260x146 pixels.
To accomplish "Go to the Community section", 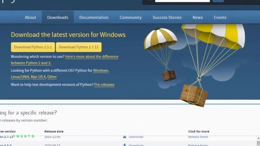I will click(x=131, y=17).
